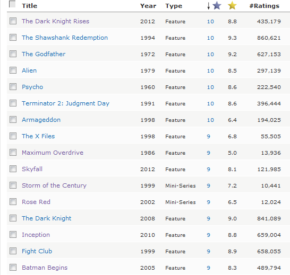This screenshot has height=275, width=290.
Task: Select the Maximum Overdrive checkbox
Action: point(13,153)
